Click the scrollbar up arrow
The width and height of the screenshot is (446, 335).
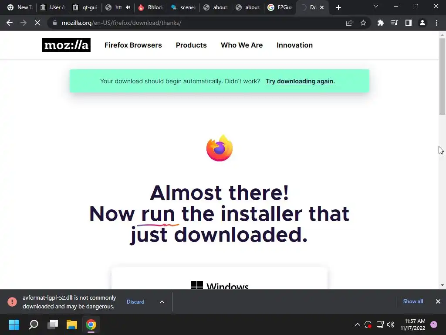click(x=442, y=35)
